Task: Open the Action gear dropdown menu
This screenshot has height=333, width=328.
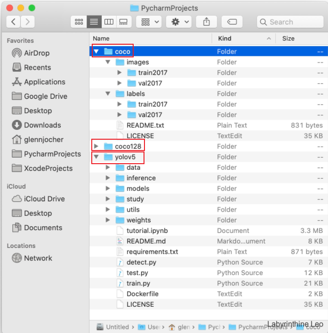Action: (181, 22)
